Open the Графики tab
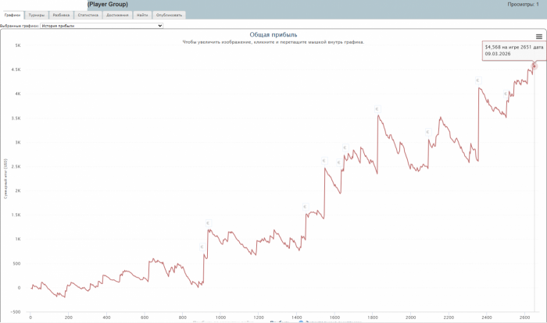This screenshot has height=323, width=547. 13,15
